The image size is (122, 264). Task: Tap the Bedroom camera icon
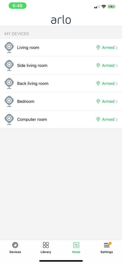coord(9,101)
